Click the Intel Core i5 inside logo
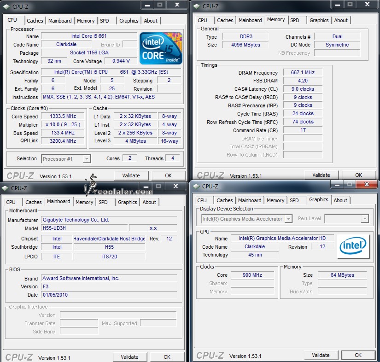 [161, 48]
